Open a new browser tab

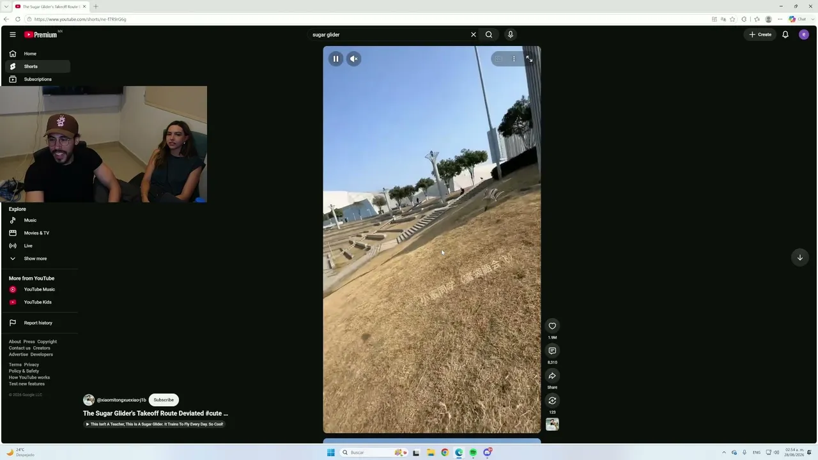tap(95, 6)
